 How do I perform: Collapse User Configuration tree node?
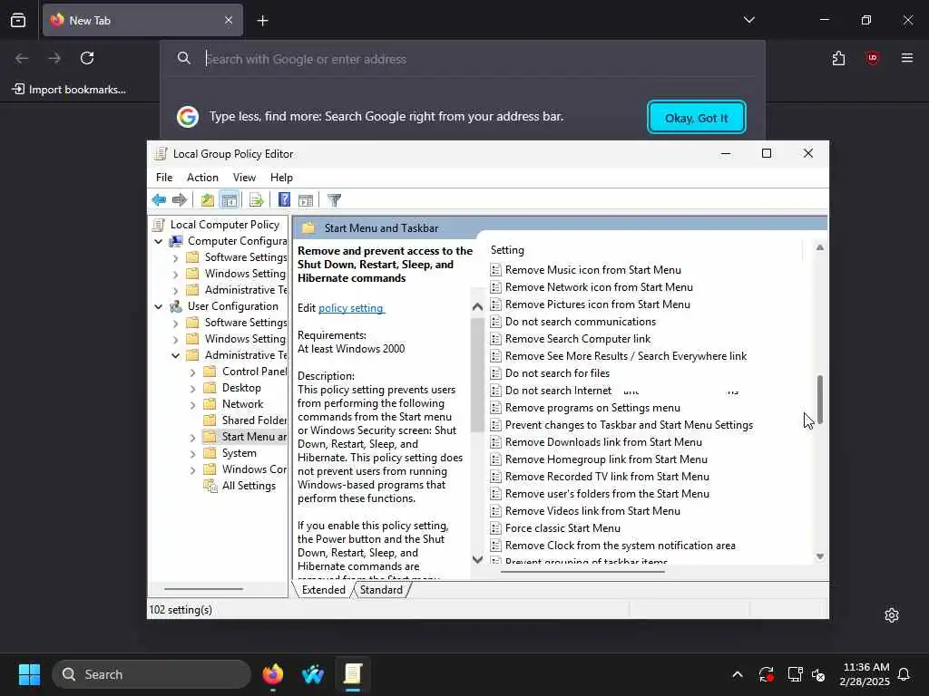point(158,306)
